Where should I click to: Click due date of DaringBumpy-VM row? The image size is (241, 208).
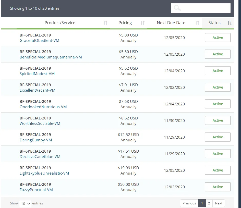[174, 137]
